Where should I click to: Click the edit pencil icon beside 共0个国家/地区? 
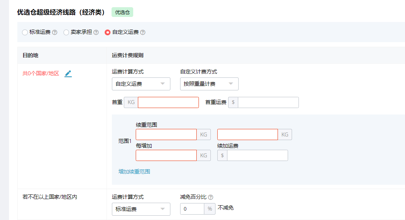[x=68, y=73]
